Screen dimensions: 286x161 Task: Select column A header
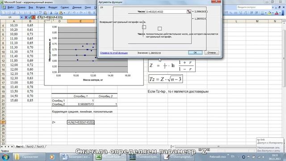[14, 21]
